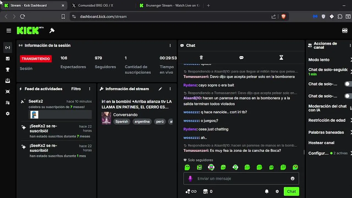Viewport: 352px width, 198px height.
Task: Open the trophy achievements icon in sidebar
Action: (8, 70)
